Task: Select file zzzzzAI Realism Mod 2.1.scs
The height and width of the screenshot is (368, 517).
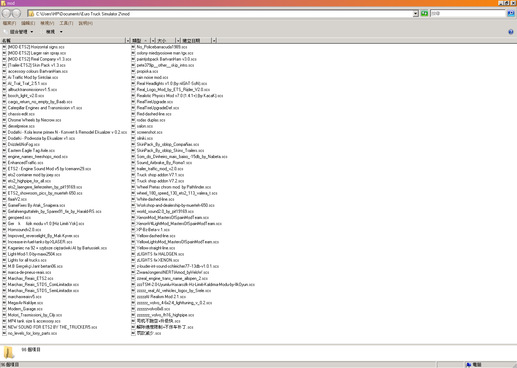Action: click(161, 297)
